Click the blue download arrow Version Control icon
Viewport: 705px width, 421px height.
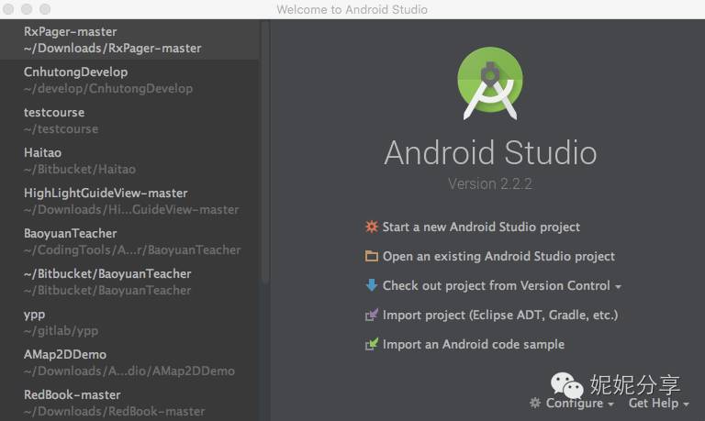pos(372,285)
